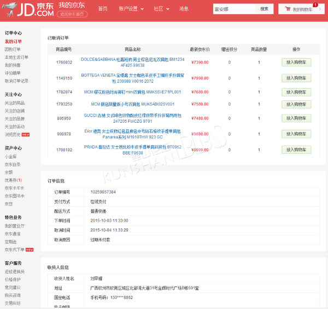Screen dimensions: 328x309
Task: Open 价格保护 in the sidebar
Action: click(13, 279)
